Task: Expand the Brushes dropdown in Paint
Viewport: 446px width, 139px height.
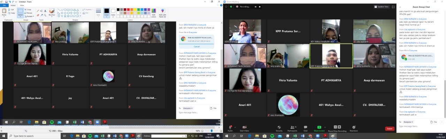Action: tap(52, 16)
